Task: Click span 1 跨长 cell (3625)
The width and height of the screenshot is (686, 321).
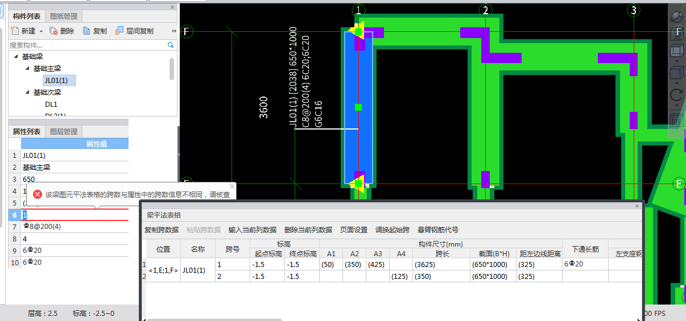Action: [x=441, y=265]
